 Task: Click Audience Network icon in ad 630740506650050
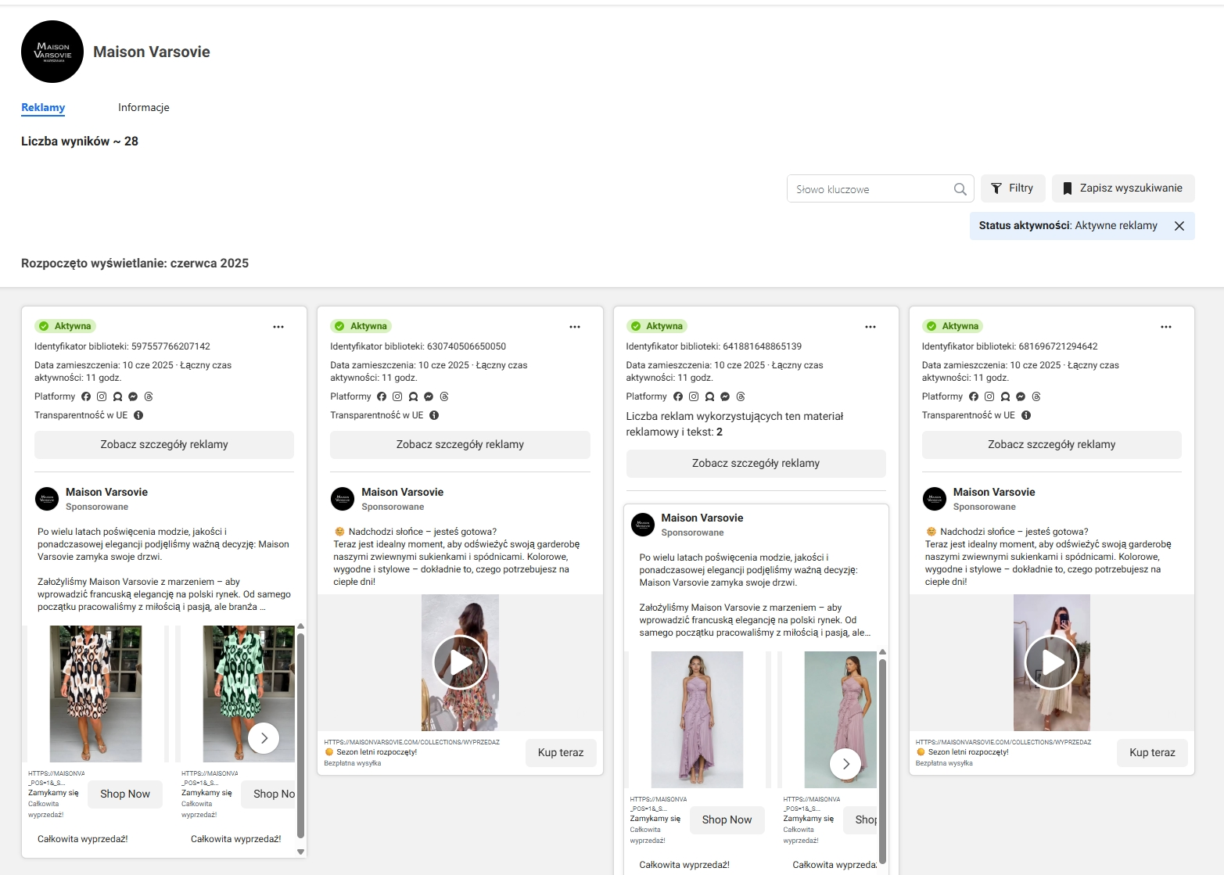coord(413,396)
